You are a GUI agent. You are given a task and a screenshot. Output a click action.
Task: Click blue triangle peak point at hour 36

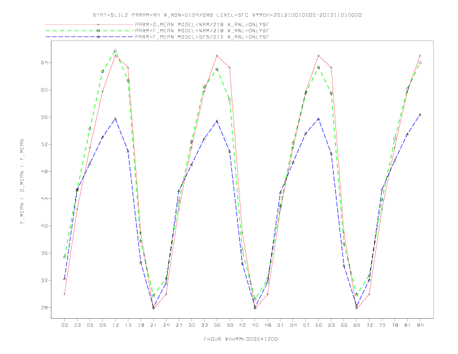(x=217, y=121)
